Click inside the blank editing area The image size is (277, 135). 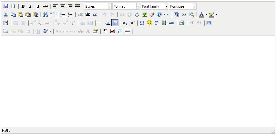[138, 81]
